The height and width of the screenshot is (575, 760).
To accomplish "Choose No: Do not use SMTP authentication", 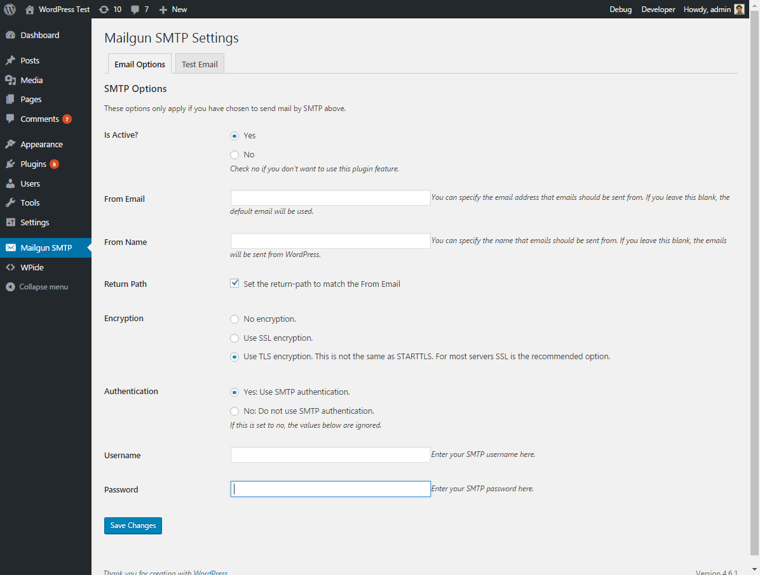I will pos(234,411).
